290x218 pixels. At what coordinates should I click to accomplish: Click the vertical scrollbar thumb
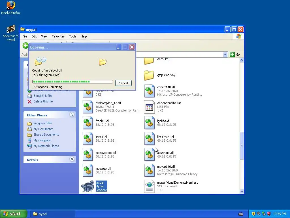242,146
